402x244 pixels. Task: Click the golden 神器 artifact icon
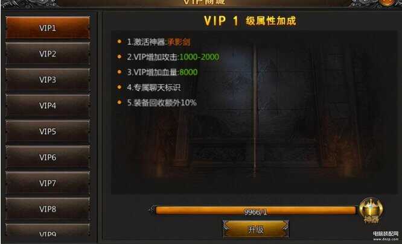click(x=371, y=210)
